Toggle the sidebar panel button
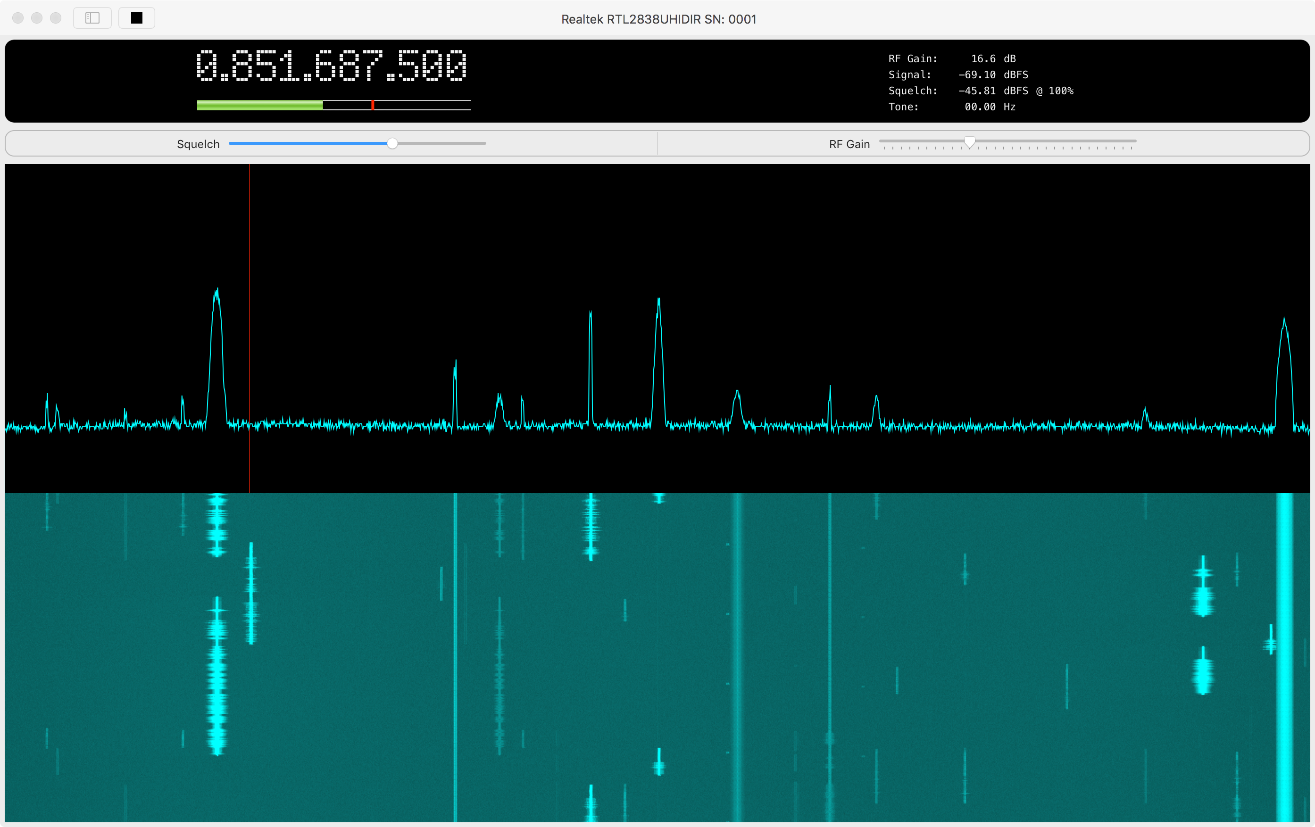 tap(92, 18)
